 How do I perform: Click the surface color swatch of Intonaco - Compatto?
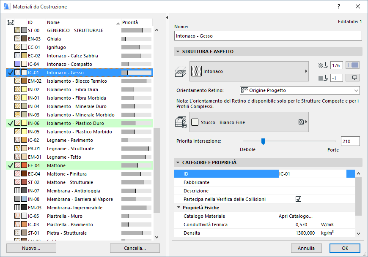tap(24, 64)
